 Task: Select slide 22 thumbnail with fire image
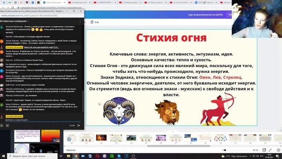[x=101, y=138]
